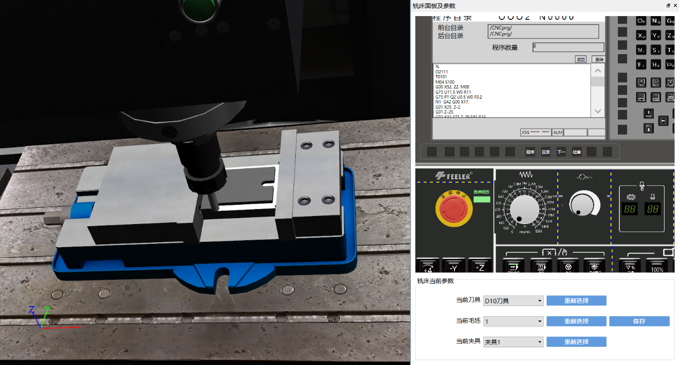
Task: Toggle the green emergency stop release indicator
Action: point(482,199)
